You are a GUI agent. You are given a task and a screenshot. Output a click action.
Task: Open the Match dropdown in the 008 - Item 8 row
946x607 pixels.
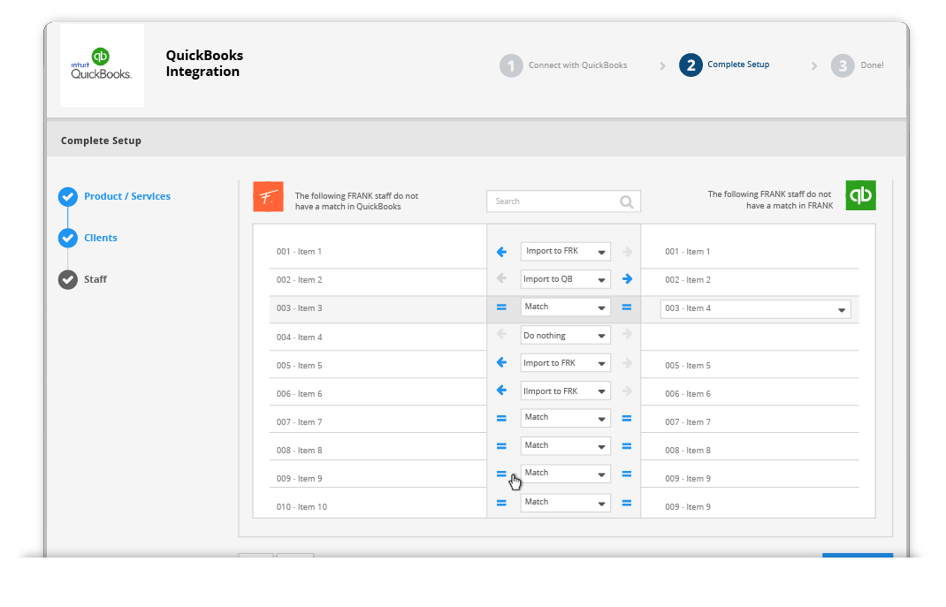click(x=565, y=446)
